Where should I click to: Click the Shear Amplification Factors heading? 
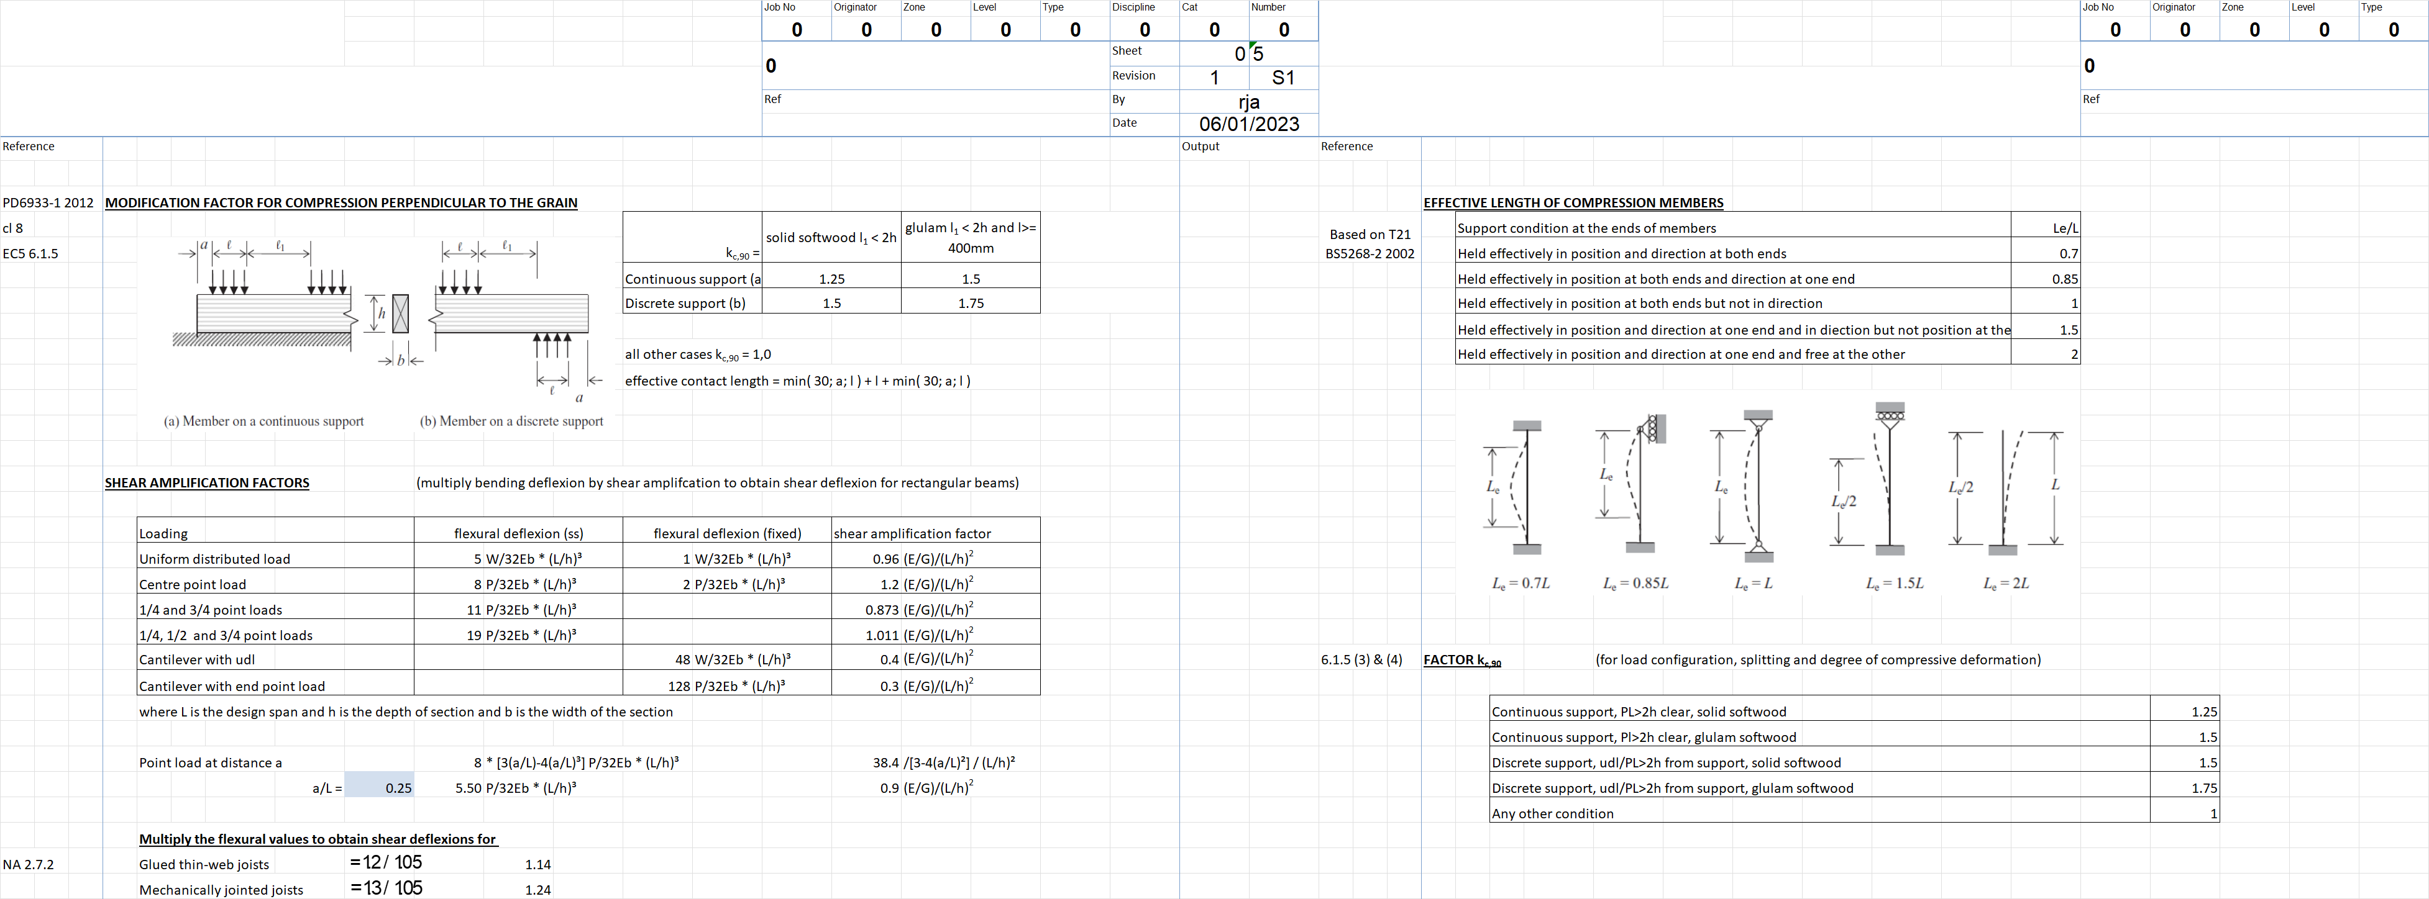click(206, 482)
